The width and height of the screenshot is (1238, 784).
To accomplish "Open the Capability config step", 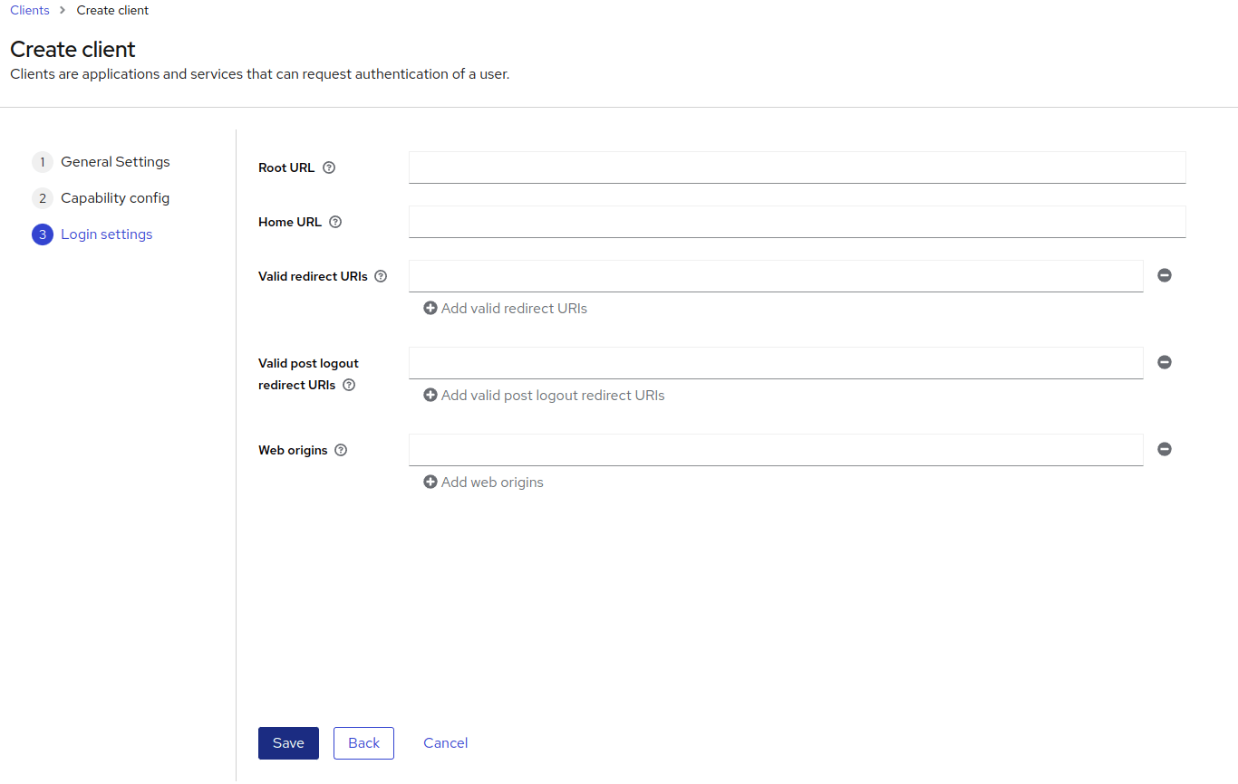I will 115,197.
